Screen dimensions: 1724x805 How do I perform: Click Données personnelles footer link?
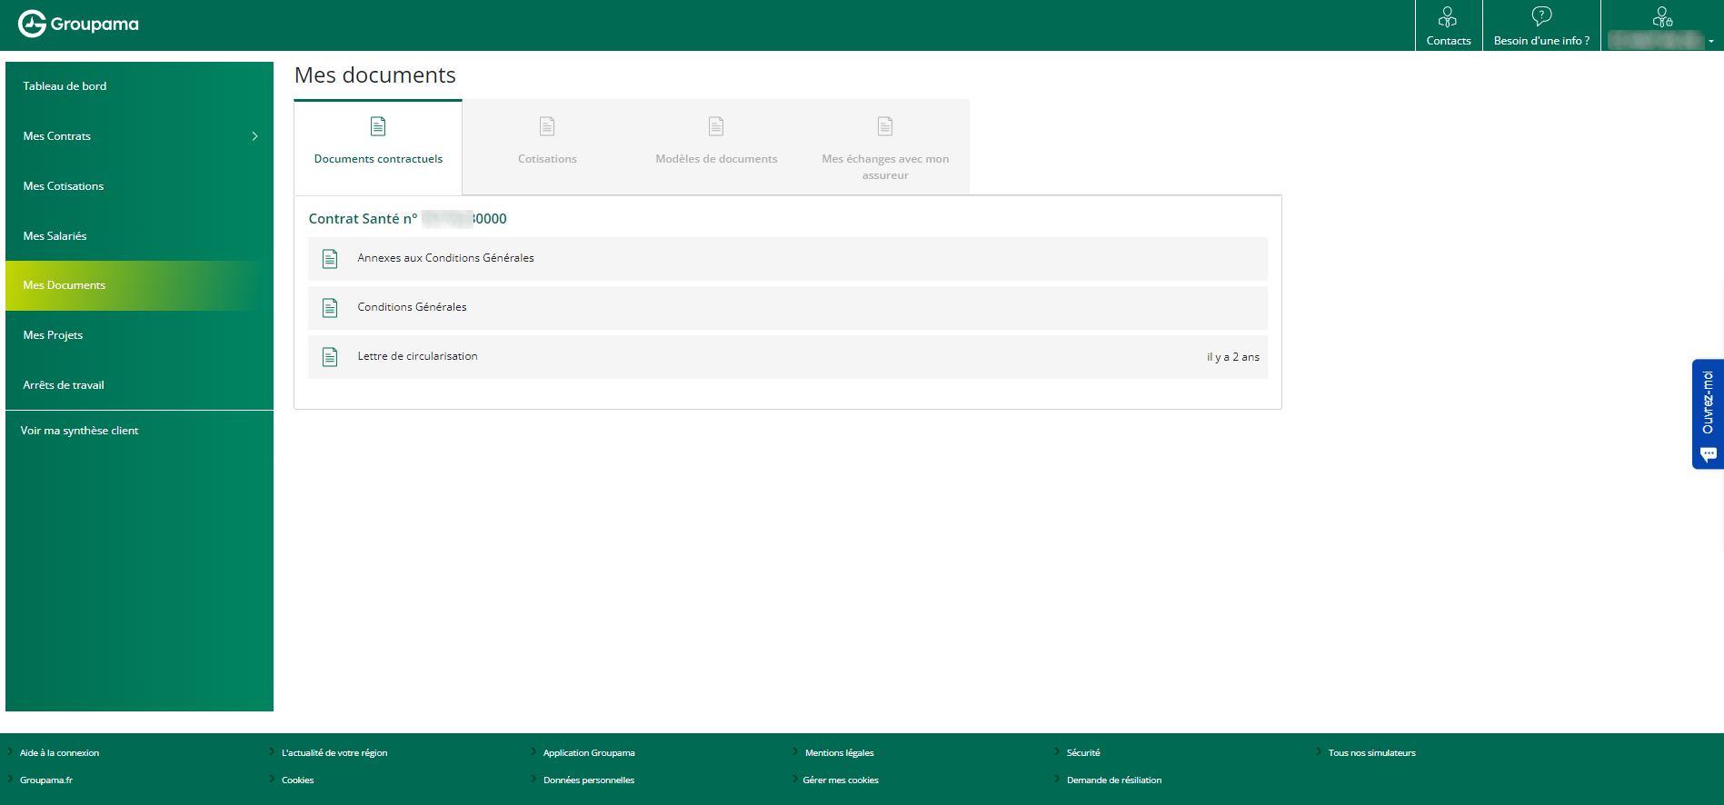click(589, 780)
